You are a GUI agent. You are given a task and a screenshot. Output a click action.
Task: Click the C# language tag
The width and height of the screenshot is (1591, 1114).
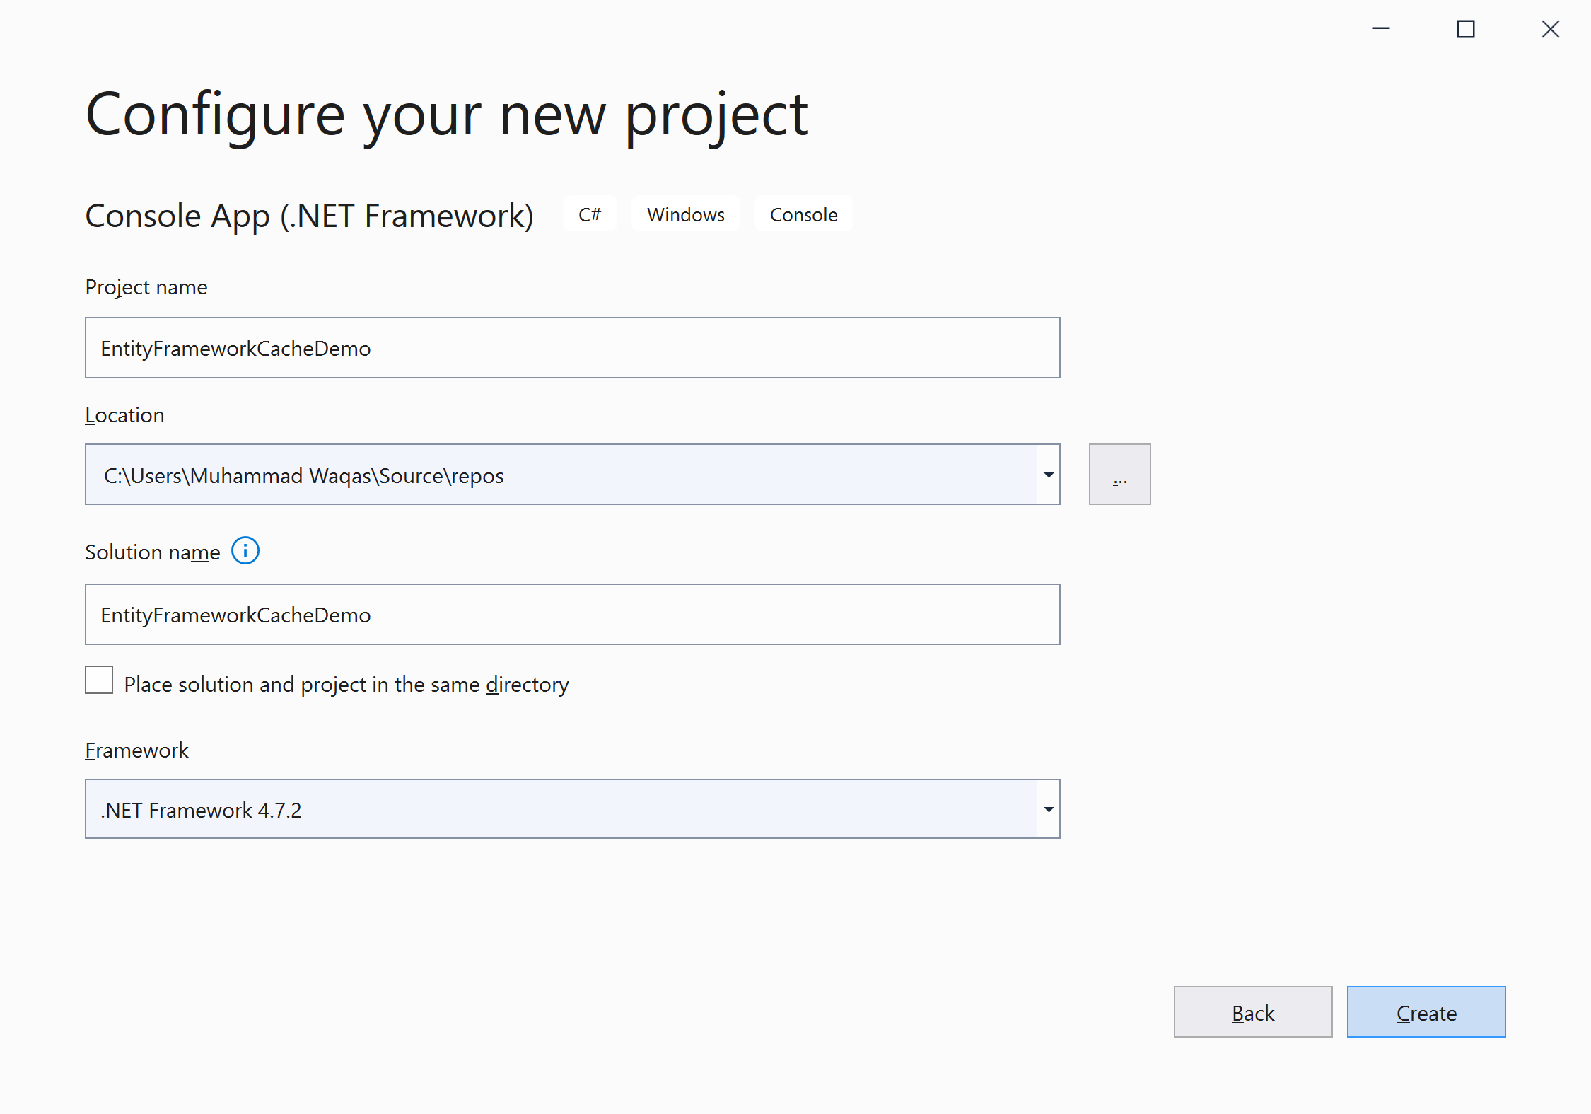click(x=589, y=214)
